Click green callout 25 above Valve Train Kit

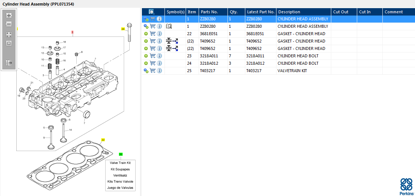pos(121,154)
